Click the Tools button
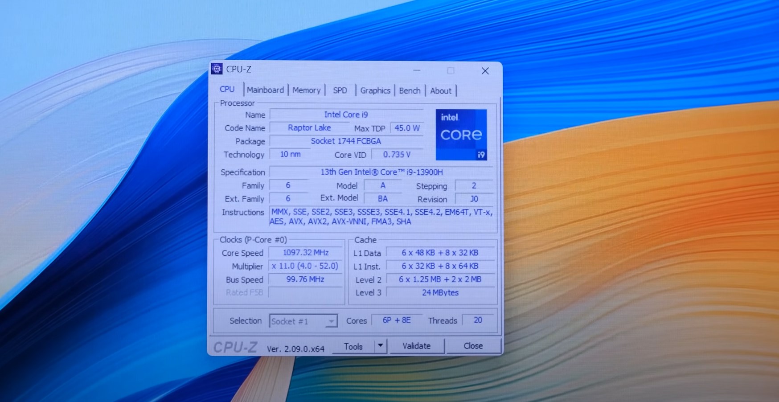Screen dimensions: 779x402 click(353, 346)
